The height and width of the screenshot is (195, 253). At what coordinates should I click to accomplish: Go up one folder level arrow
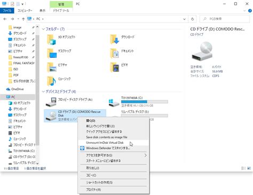pos(23,19)
